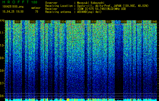The image size is (159, 101).
Task: Click the Ovserver field label
Action: point(51,3)
